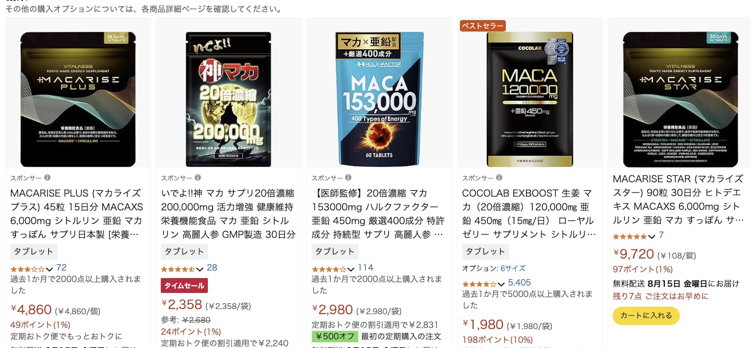Open 5,405 reviews for COCOLAB EXBOOST
The width and height of the screenshot is (751, 348).
pyautogui.click(x=520, y=283)
